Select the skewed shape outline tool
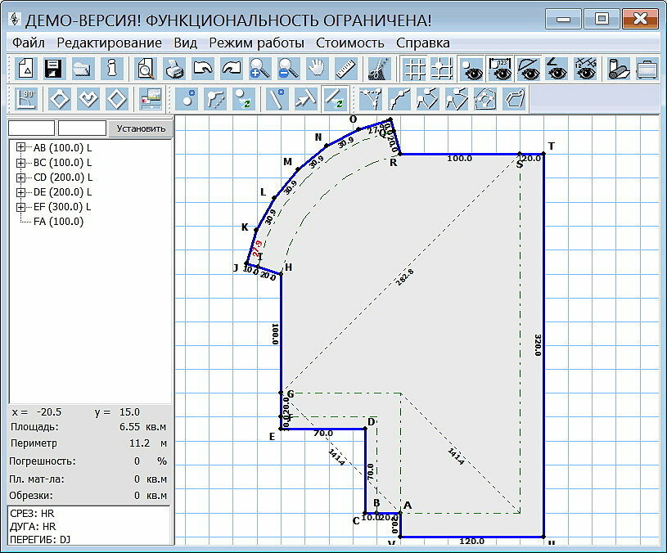This screenshot has width=667, height=553. tap(515, 99)
